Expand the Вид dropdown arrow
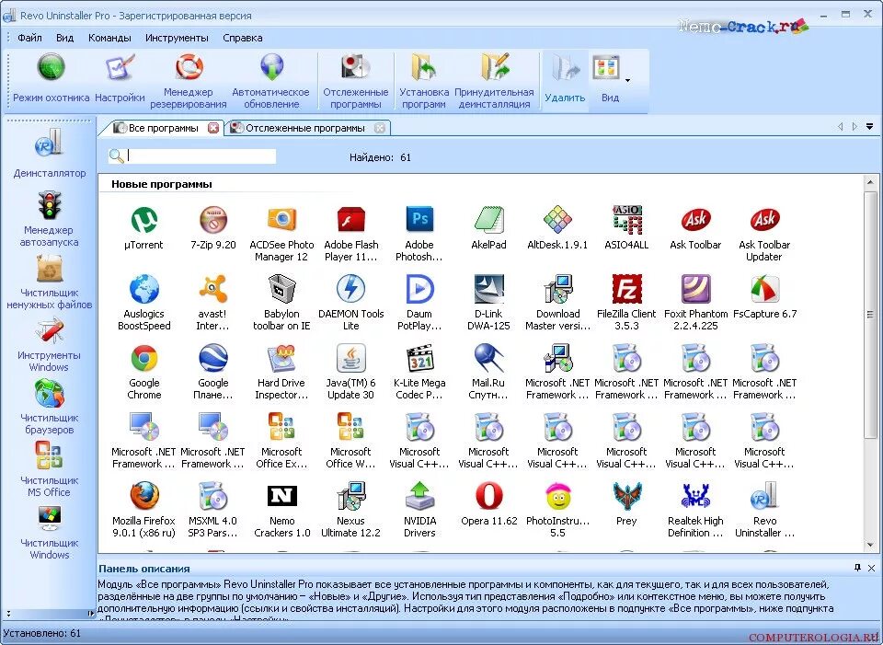Viewport: 883px width, 645px height. pyautogui.click(x=628, y=81)
